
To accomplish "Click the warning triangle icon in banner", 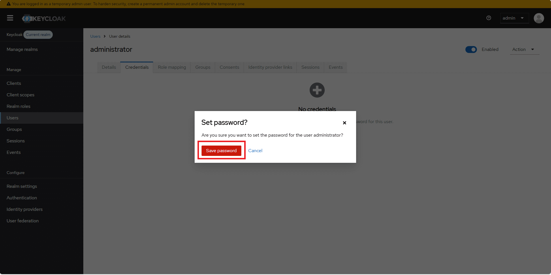I will [x=8, y=4].
